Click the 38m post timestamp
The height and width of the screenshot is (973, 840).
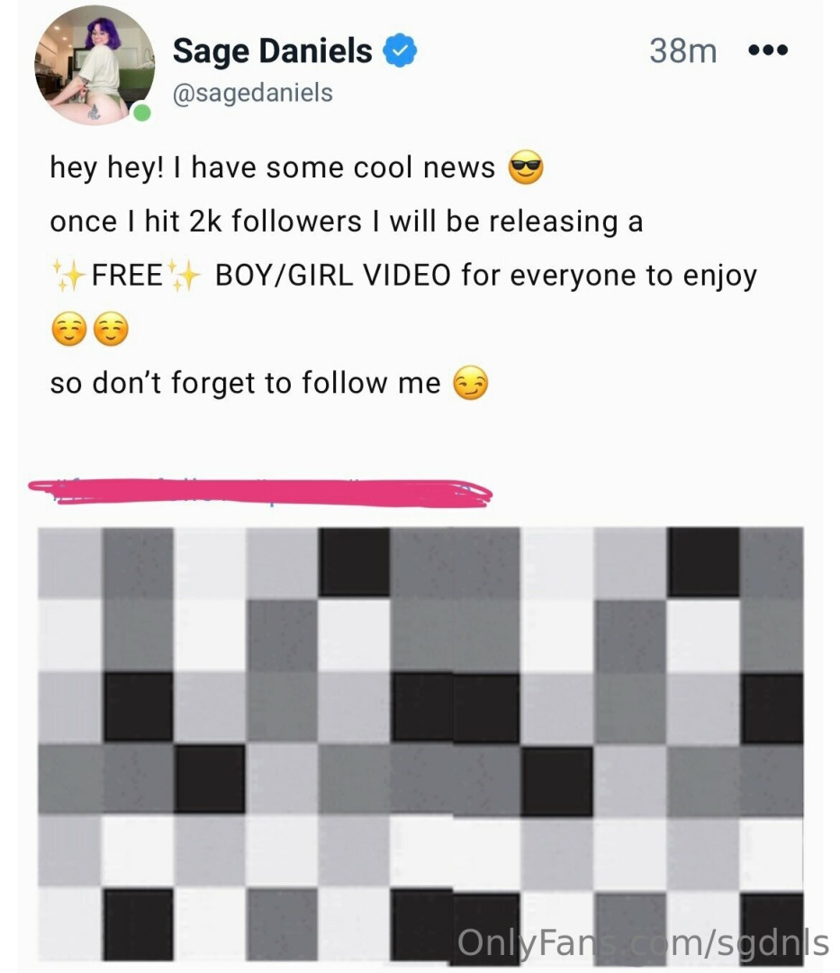(683, 50)
